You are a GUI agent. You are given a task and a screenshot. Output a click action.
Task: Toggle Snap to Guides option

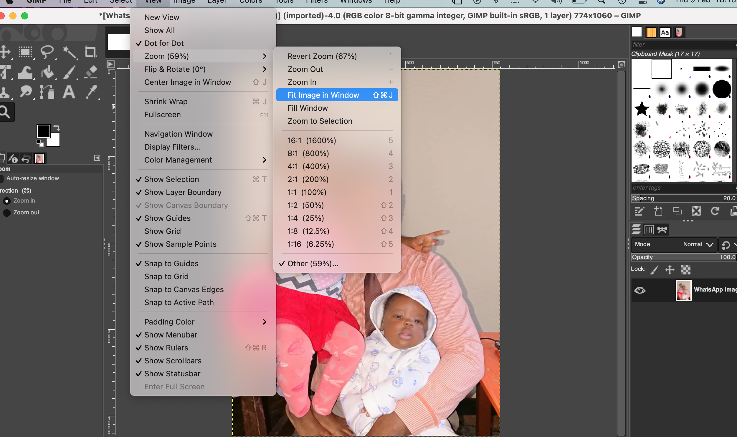pyautogui.click(x=203, y=264)
